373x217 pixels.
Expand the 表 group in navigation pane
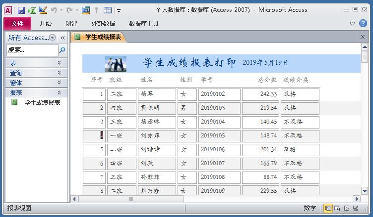tap(36, 63)
